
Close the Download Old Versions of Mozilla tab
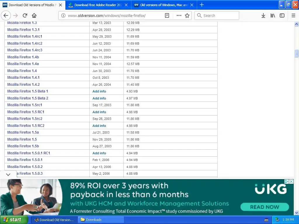(60, 5)
